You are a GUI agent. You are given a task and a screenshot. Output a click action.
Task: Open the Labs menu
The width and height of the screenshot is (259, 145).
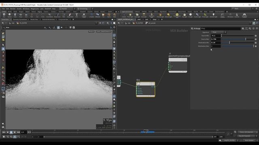[42, 9]
